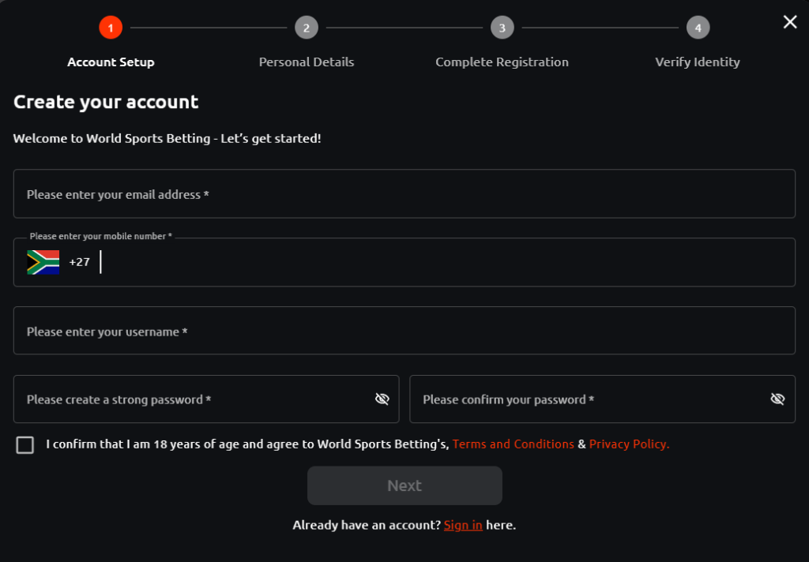Image resolution: width=809 pixels, height=562 pixels.
Task: Select the step 4 Verify Identity circle icon
Action: pyautogui.click(x=698, y=27)
